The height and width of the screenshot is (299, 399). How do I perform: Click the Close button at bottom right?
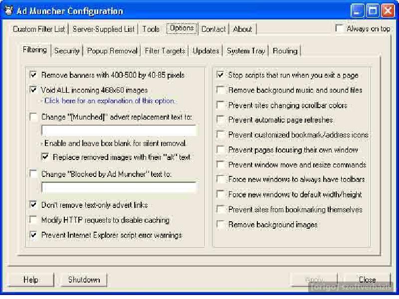coord(367,280)
